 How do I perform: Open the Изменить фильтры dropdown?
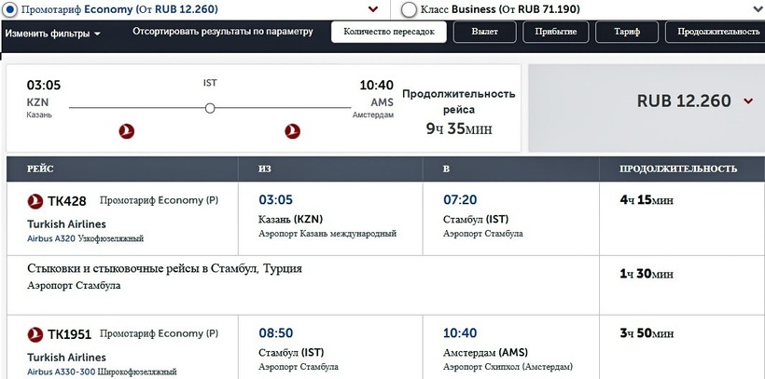point(53,34)
